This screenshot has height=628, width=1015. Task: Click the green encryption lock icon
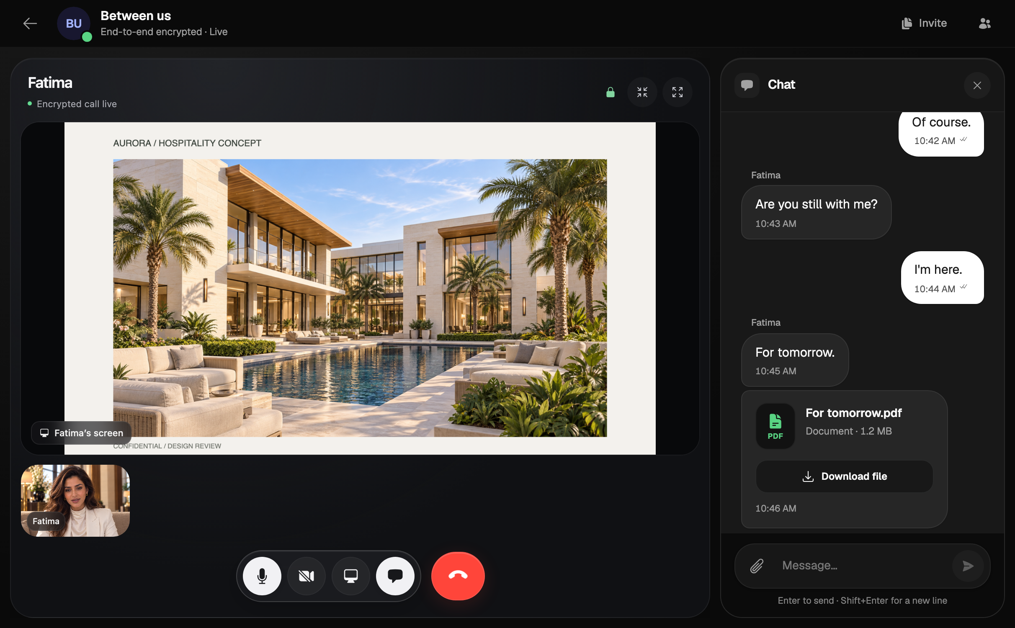(611, 92)
